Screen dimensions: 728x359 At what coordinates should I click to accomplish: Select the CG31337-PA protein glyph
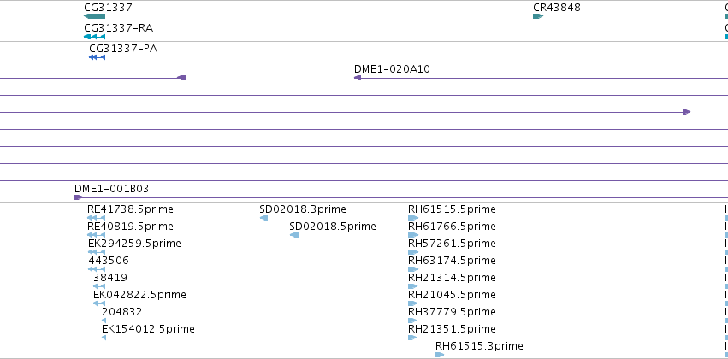point(97,57)
